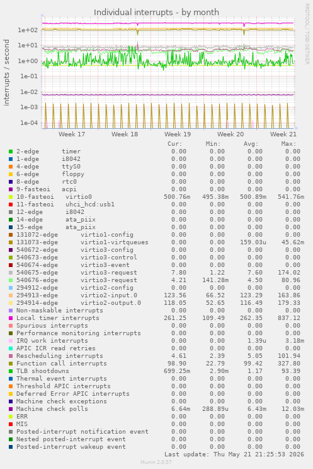Click the green swatch beside 2-edge timer

tap(11, 151)
